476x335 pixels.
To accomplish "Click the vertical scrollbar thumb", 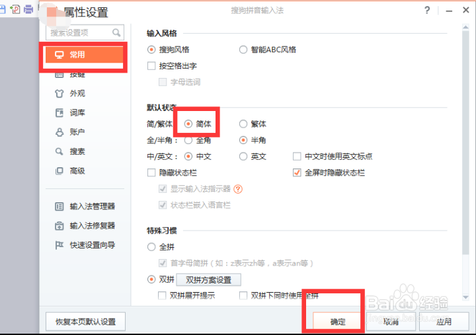I will 465,143.
